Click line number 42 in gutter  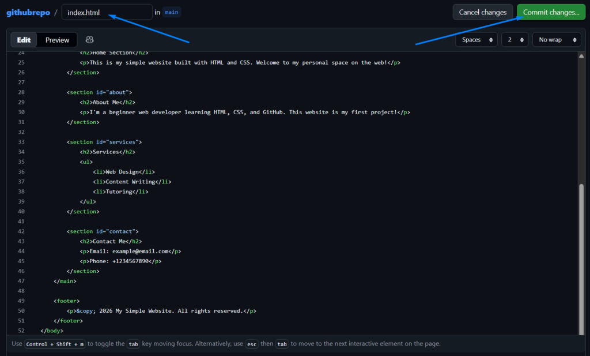click(x=21, y=231)
